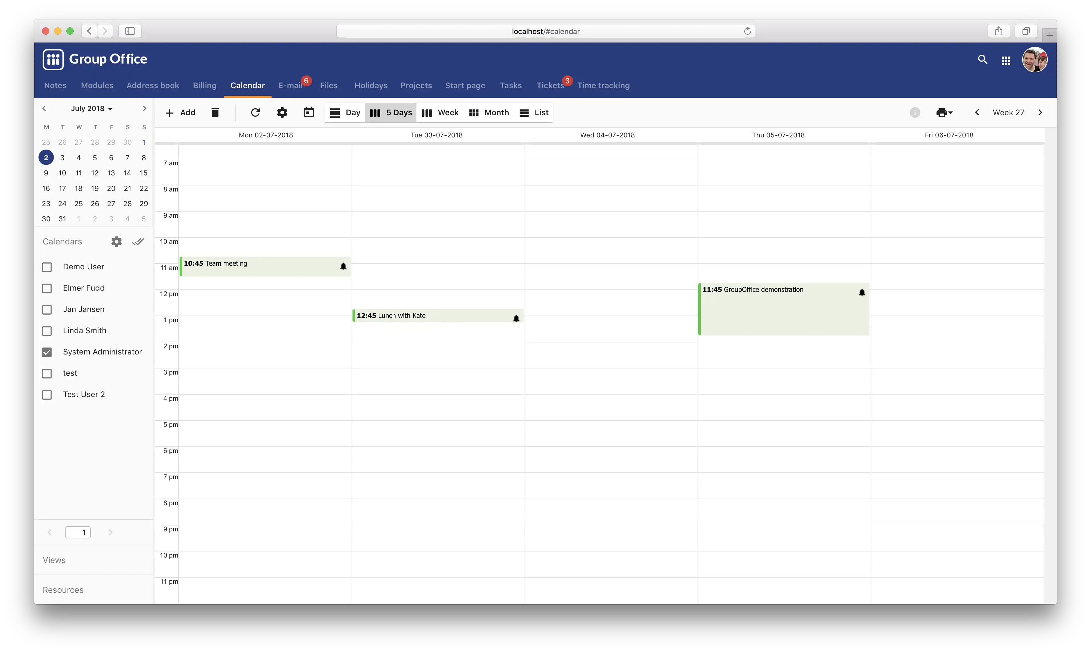Screen dimensions: 1091x653
Task: Open the event date picker icon
Action: [308, 112]
